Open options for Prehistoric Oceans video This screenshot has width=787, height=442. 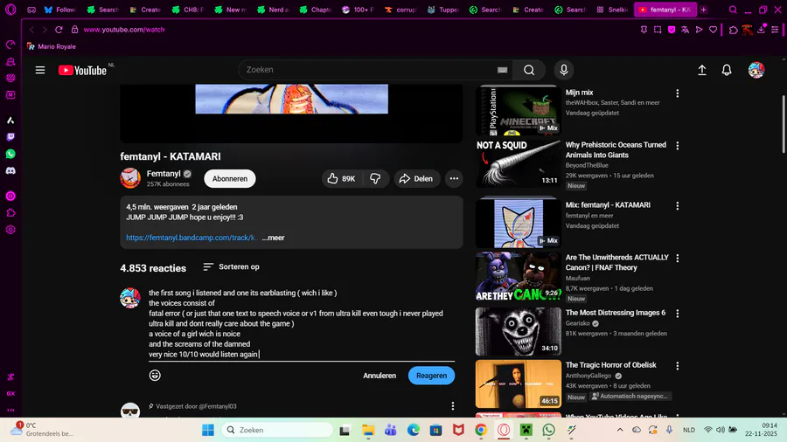click(x=677, y=146)
